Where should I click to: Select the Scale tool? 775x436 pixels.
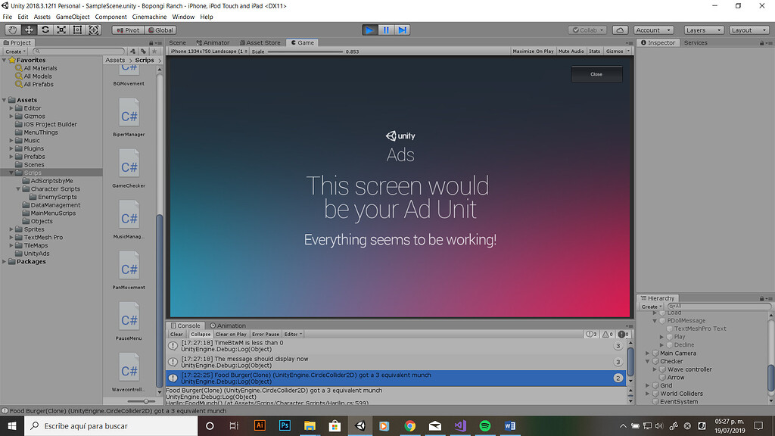(x=61, y=30)
